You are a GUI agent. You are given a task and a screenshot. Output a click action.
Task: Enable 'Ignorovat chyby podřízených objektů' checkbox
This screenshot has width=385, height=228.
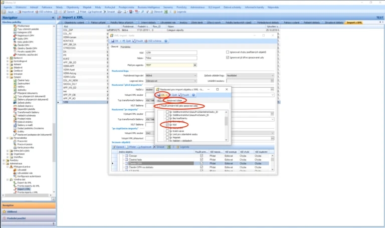click(x=228, y=52)
